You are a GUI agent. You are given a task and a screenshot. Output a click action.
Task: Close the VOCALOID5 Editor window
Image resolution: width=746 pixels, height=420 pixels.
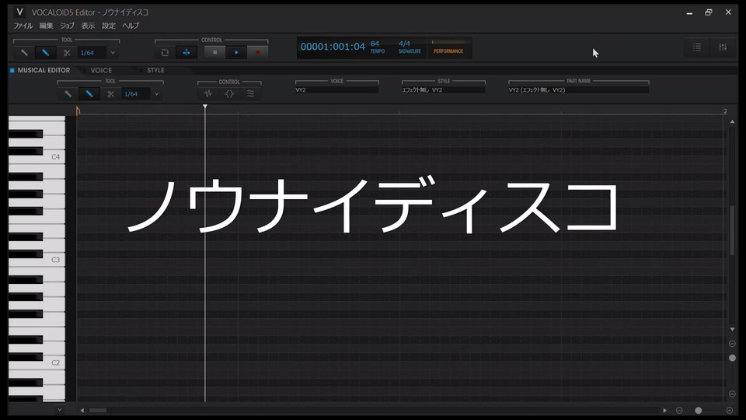tap(728, 12)
